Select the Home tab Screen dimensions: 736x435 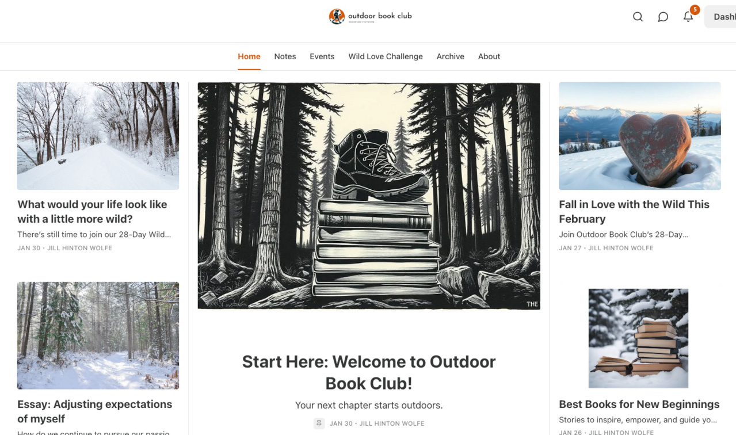pyautogui.click(x=249, y=56)
